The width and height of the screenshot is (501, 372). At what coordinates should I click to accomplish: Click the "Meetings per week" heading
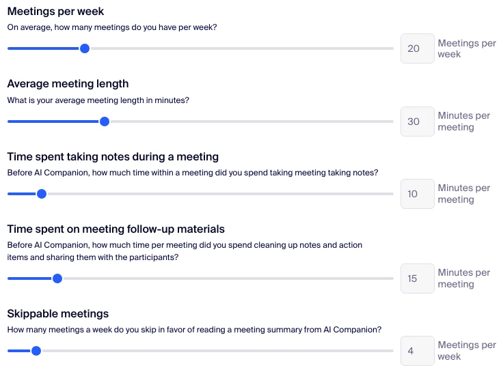point(56,12)
